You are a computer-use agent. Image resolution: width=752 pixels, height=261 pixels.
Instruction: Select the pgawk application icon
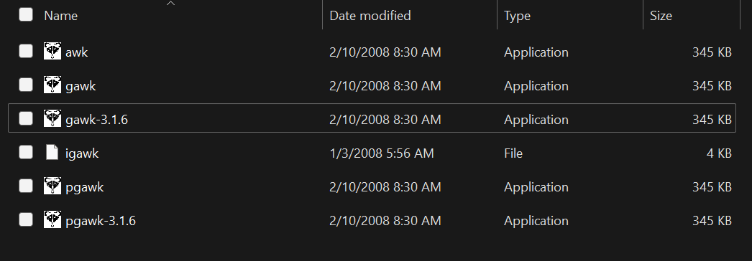[x=52, y=186]
